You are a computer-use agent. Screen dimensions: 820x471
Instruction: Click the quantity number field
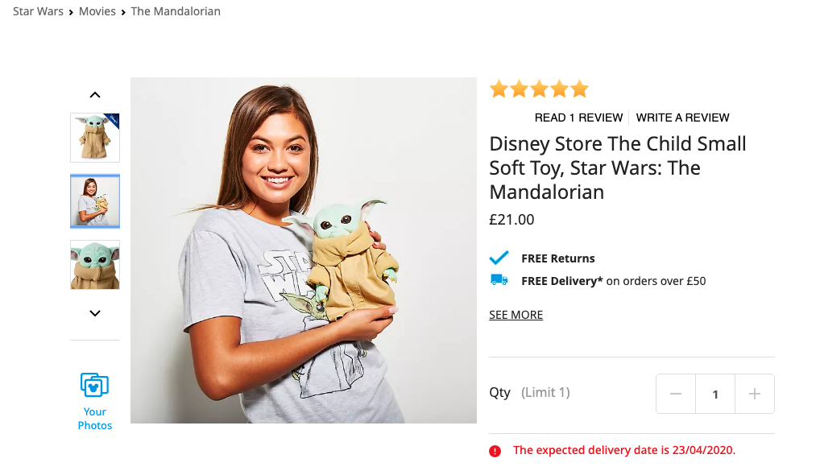[x=715, y=394]
